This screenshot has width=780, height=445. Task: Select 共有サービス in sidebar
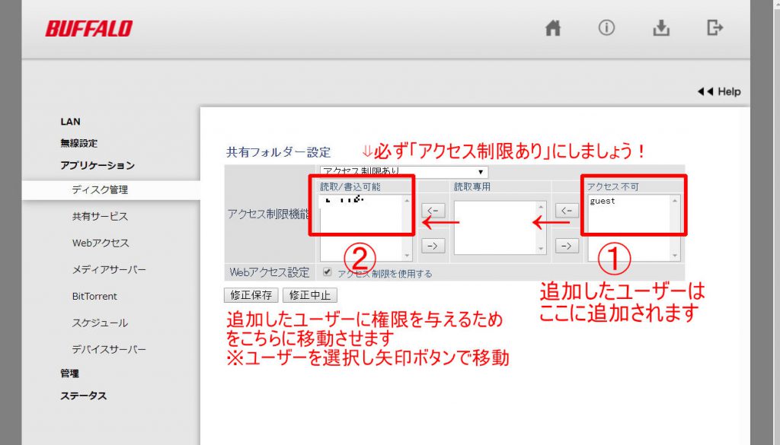pos(100,217)
